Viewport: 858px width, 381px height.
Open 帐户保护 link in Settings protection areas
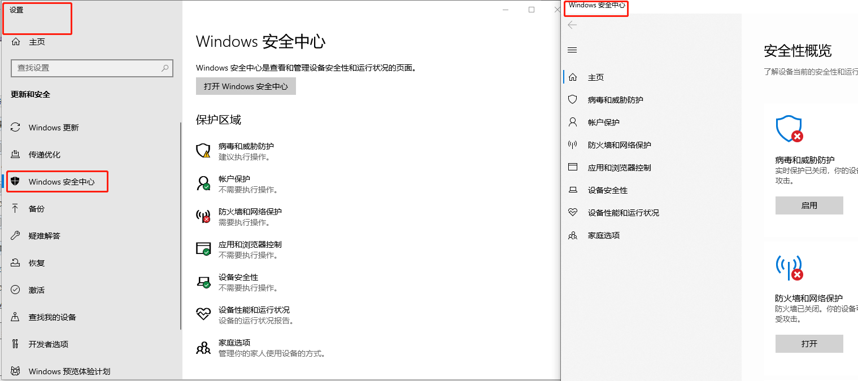(x=234, y=179)
